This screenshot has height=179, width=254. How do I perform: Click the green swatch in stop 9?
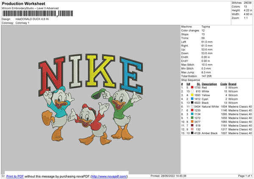pyautogui.click(x=192, y=118)
